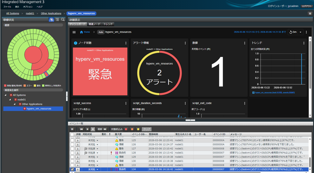This screenshot has width=314, height=173.
Task: Click All Systems breadcrumb link
Action: [x=13, y=14]
